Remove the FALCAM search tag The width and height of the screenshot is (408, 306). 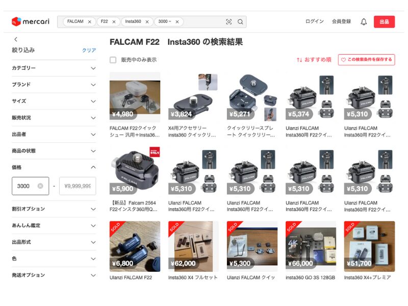90,22
